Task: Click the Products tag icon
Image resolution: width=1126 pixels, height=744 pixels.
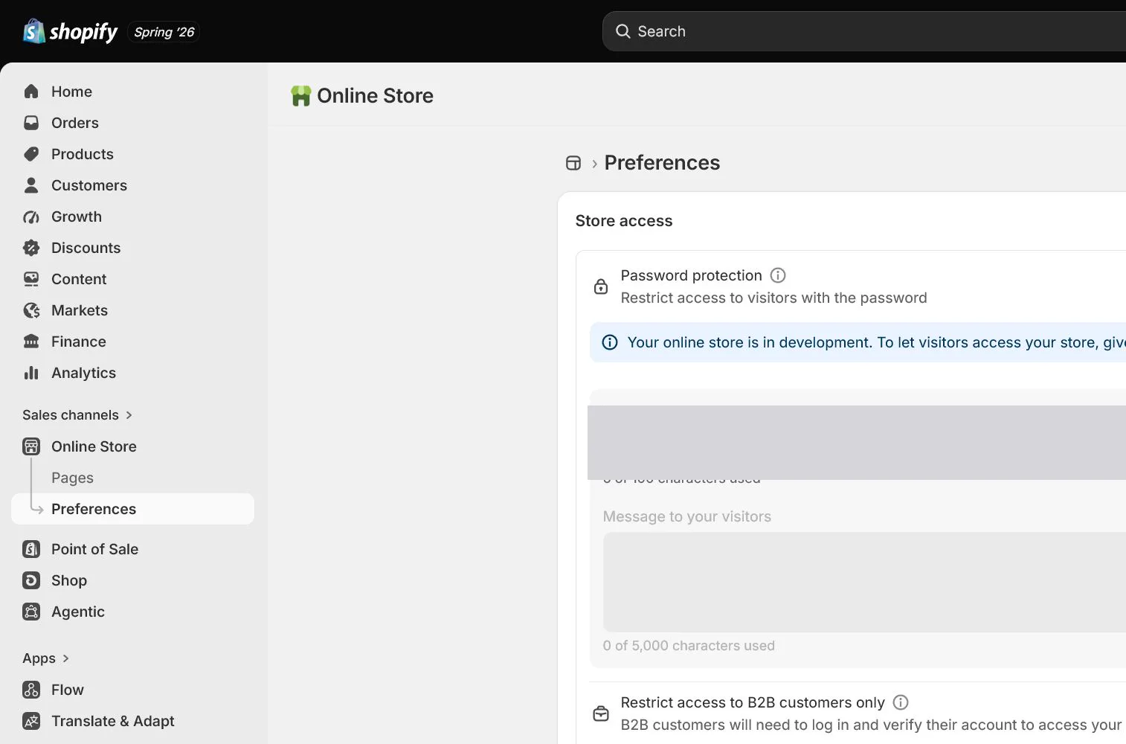Action: [31, 154]
